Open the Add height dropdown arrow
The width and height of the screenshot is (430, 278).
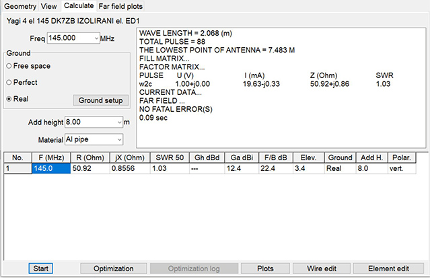(x=119, y=122)
